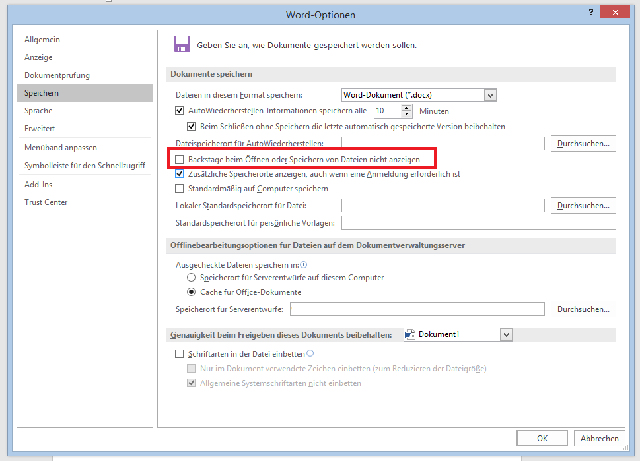The height and width of the screenshot is (461, 640).
Task: Select 'Cache für Office-Dokumente' radio option
Action: tap(192, 292)
